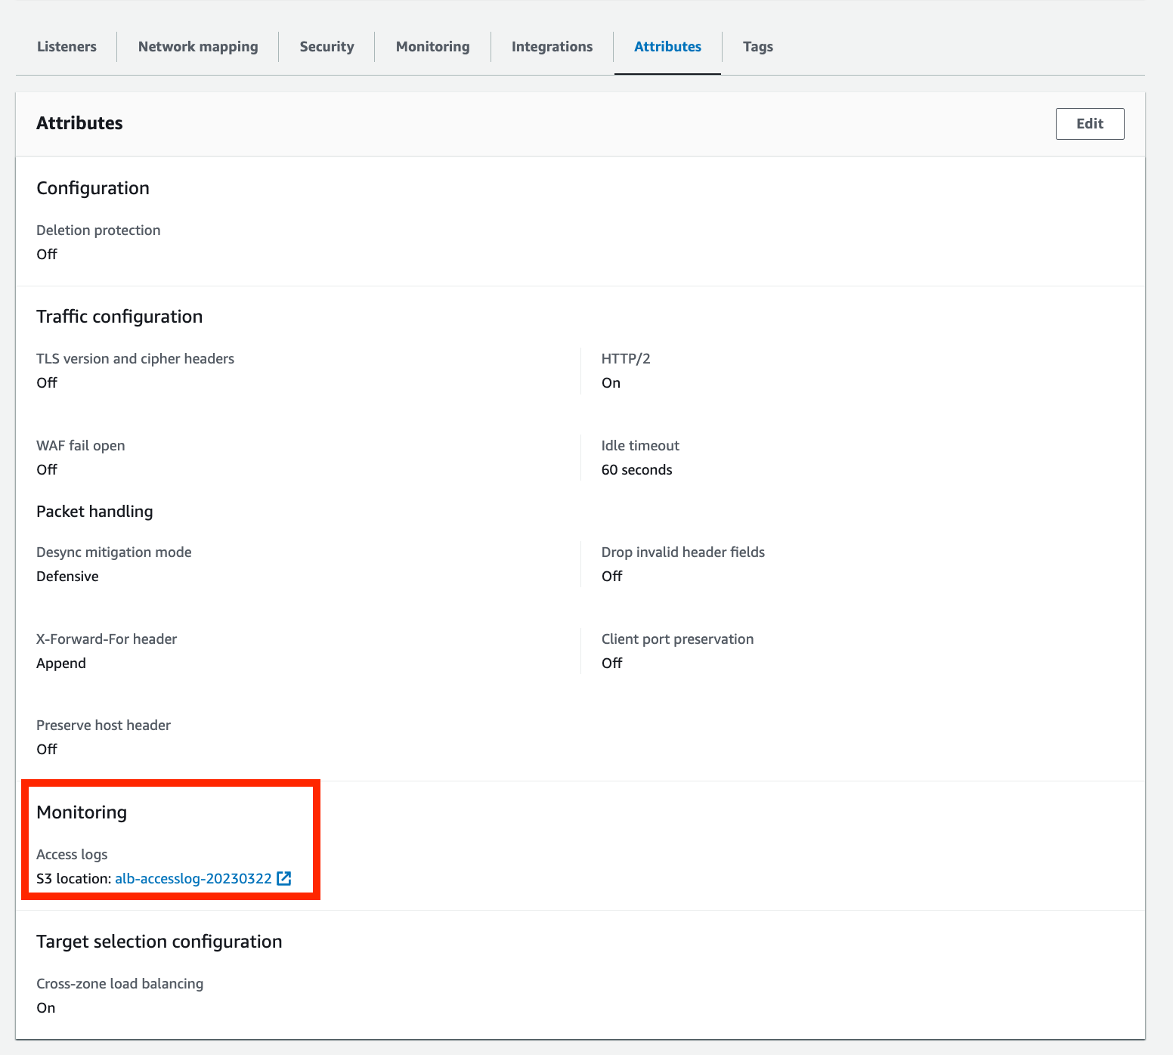
Task: Click the Edit button for Attributes
Action: 1089,123
